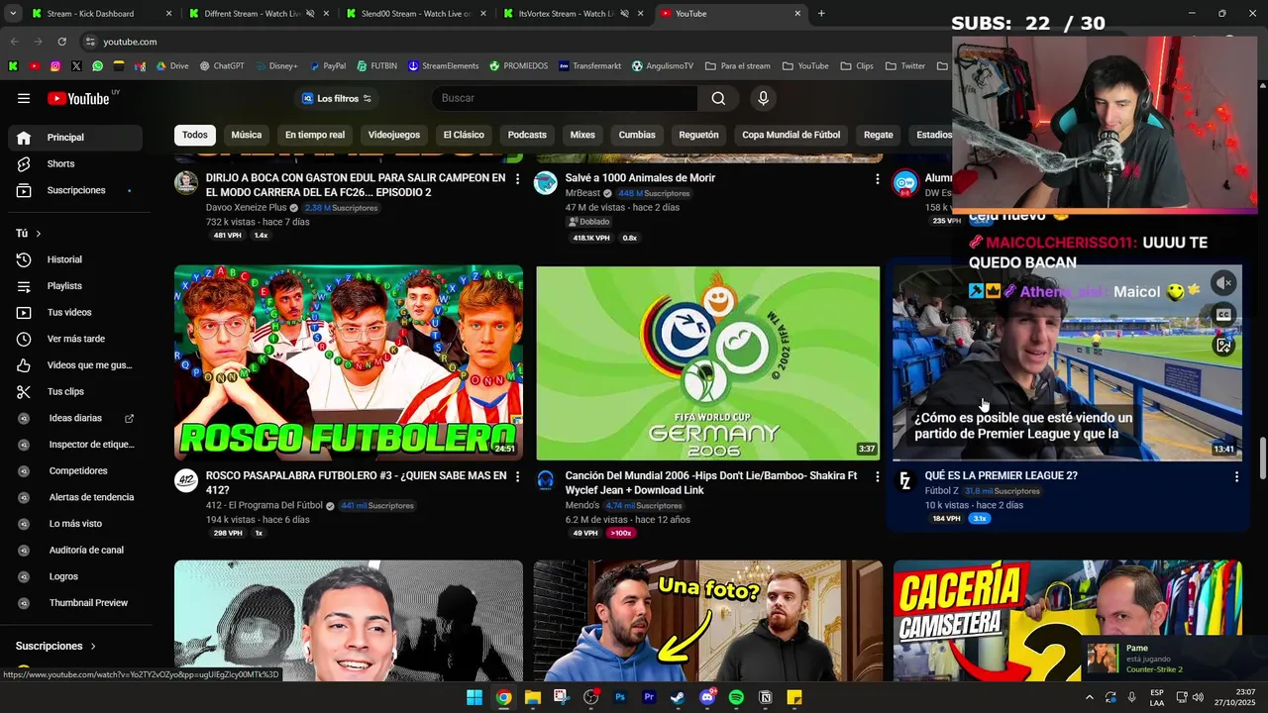
Task: Open the Fútbol Z channel link
Action: (941, 491)
